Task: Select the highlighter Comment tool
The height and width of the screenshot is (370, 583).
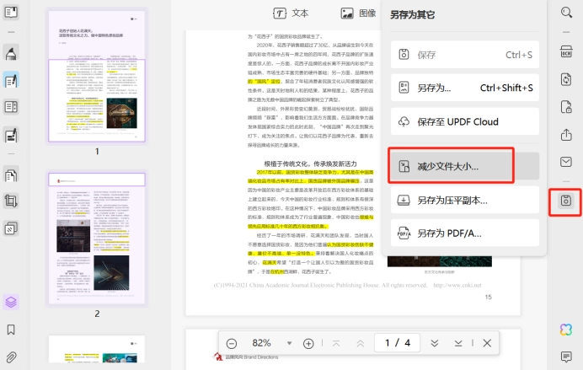Action: (11, 53)
